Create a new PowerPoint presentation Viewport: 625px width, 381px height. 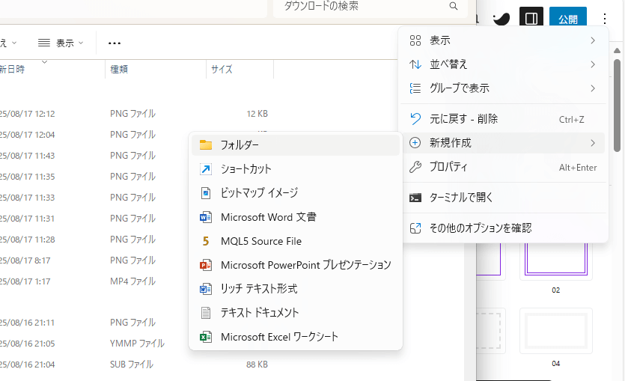pos(305,265)
